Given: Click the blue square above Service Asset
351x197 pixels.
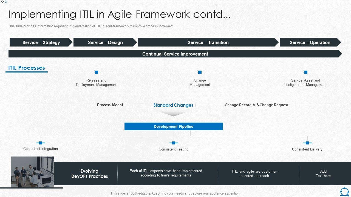Looking at the screenshot, I should (x=305, y=72).
